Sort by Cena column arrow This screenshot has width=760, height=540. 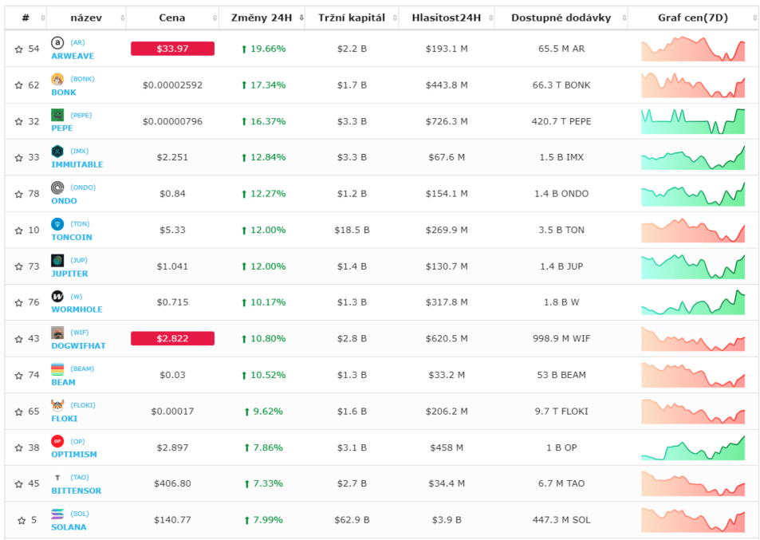pyautogui.click(x=215, y=18)
